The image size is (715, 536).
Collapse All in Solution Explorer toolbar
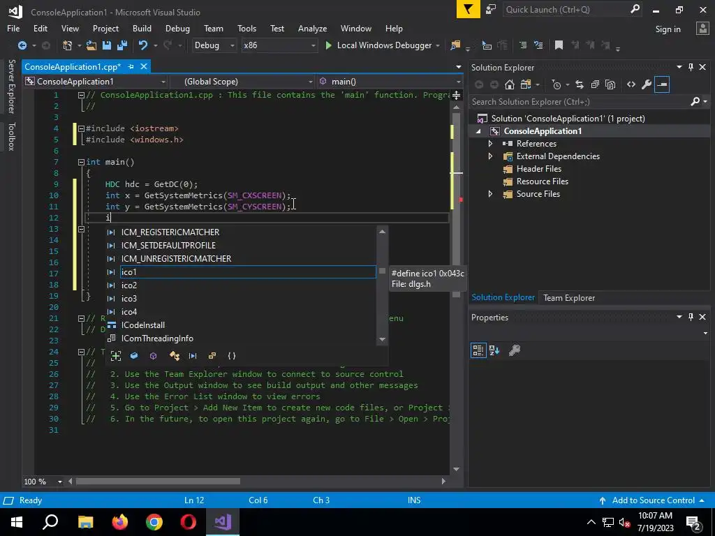[595, 84]
